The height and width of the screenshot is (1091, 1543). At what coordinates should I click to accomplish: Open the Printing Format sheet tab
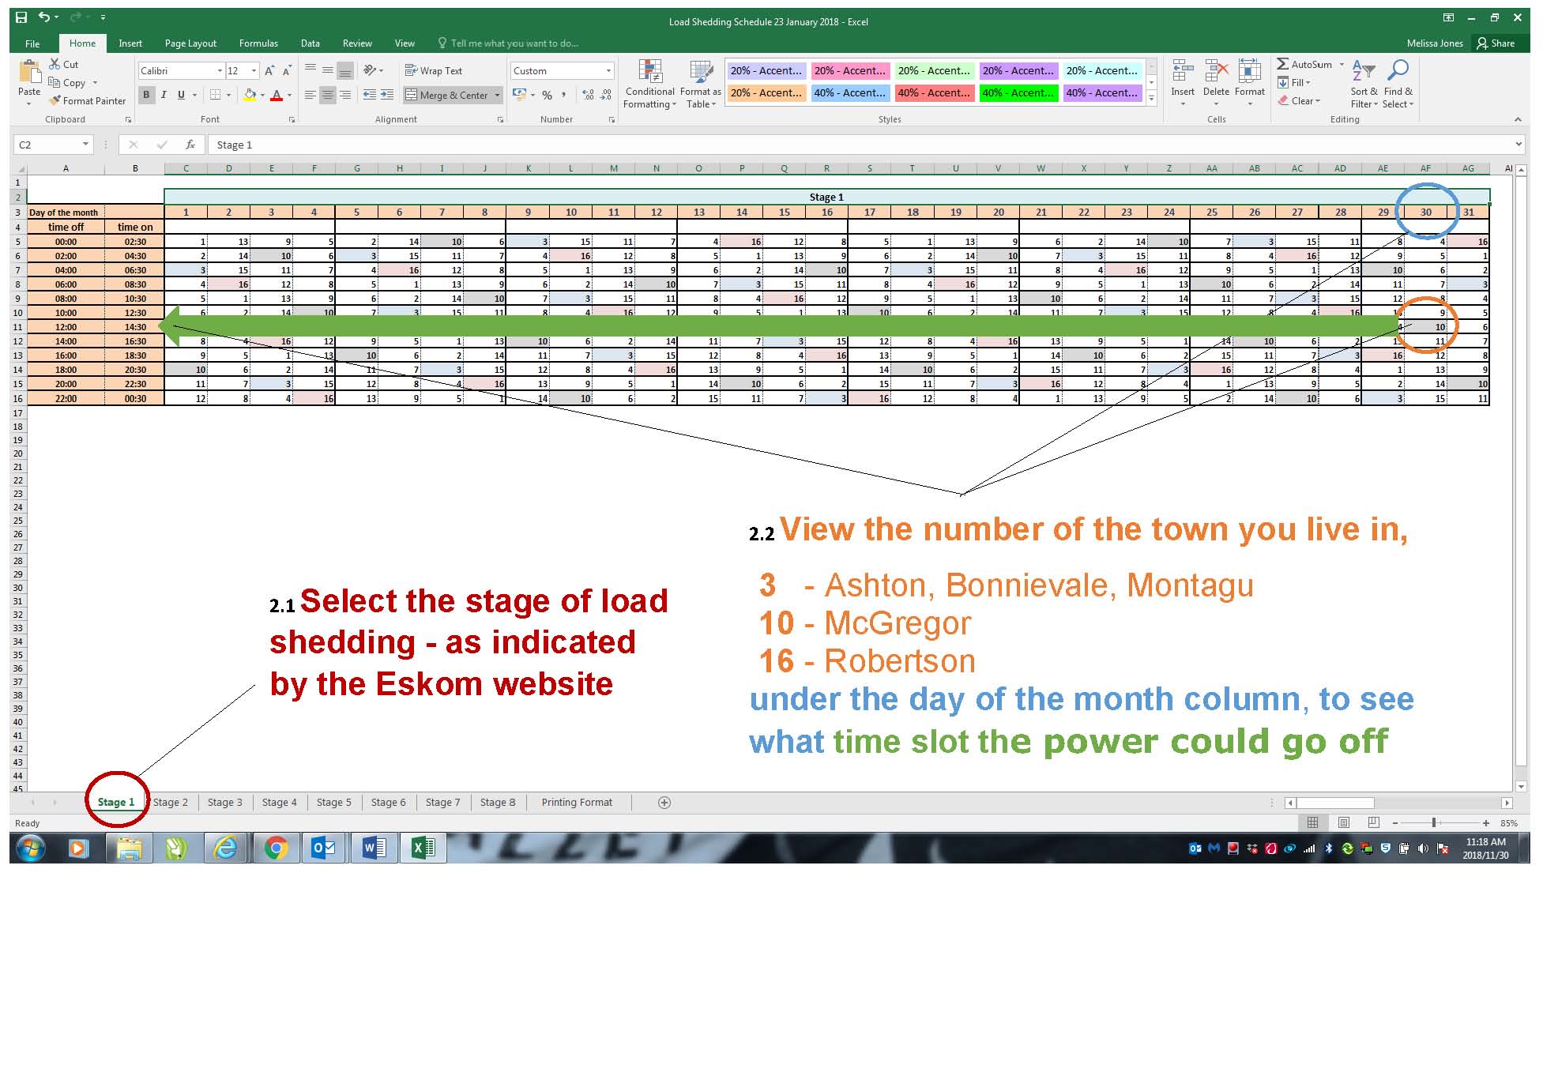pyautogui.click(x=577, y=803)
